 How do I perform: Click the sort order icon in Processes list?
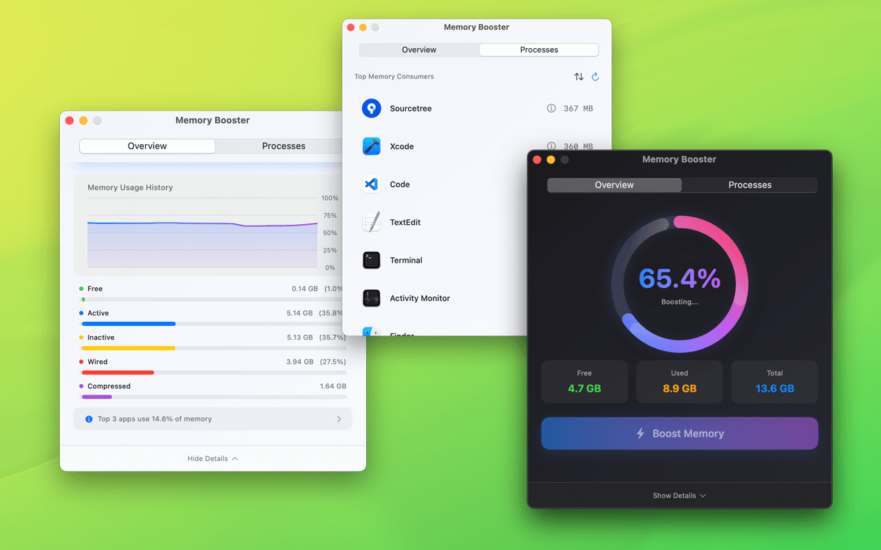coord(579,76)
